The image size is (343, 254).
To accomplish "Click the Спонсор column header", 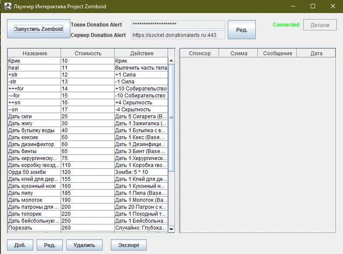I will click(199, 53).
